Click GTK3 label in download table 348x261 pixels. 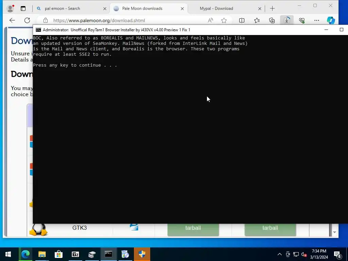(80, 228)
